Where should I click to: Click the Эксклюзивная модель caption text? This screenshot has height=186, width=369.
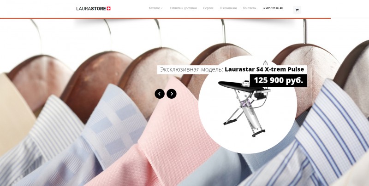[x=191, y=69]
